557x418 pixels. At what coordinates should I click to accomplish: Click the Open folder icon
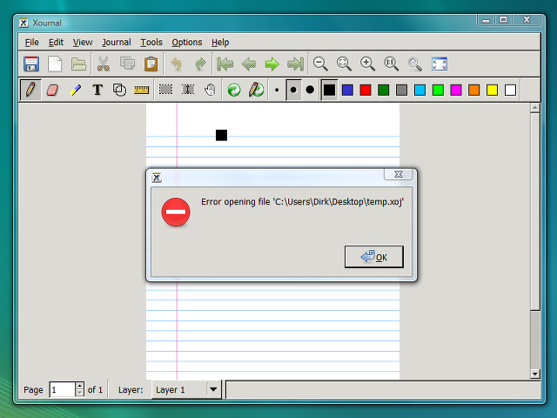pyautogui.click(x=78, y=64)
